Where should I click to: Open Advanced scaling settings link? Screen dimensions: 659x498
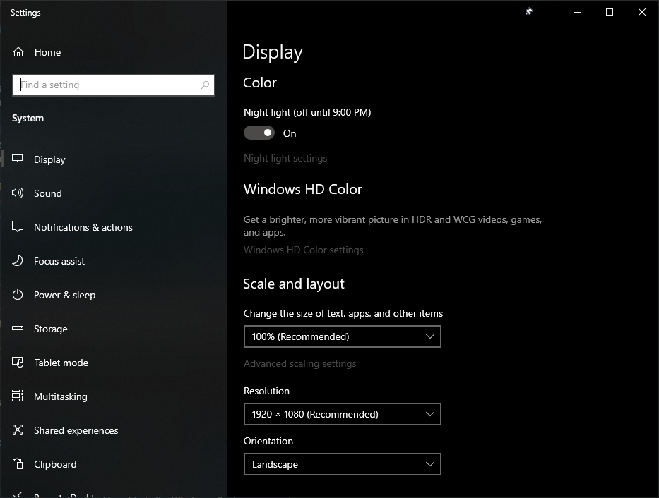point(299,363)
